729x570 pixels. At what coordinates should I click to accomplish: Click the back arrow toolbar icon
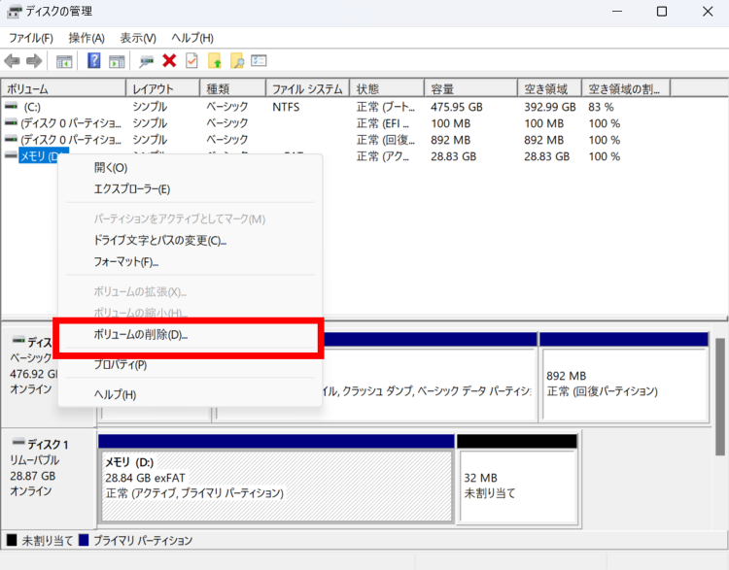[x=12, y=61]
